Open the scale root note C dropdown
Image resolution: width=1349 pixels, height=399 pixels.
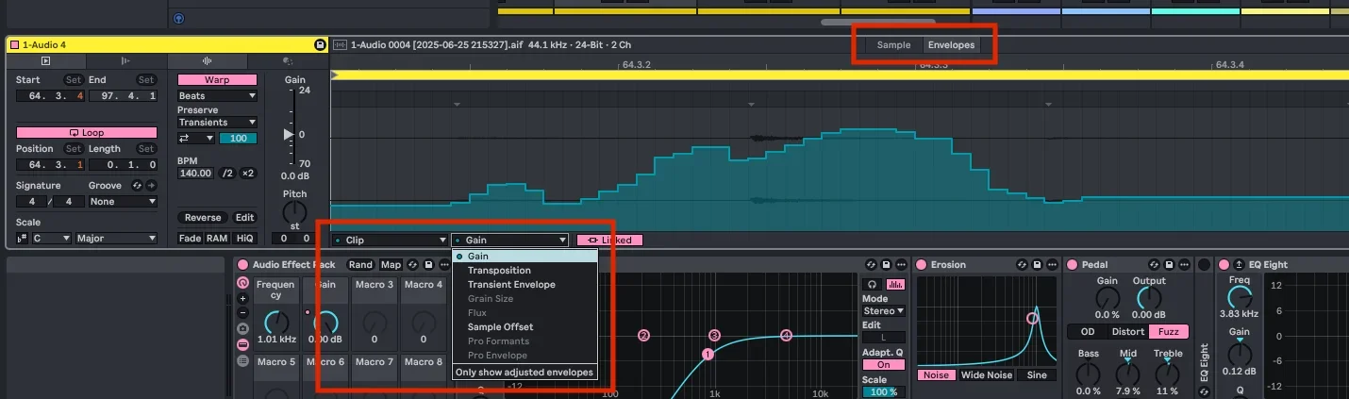(52, 239)
